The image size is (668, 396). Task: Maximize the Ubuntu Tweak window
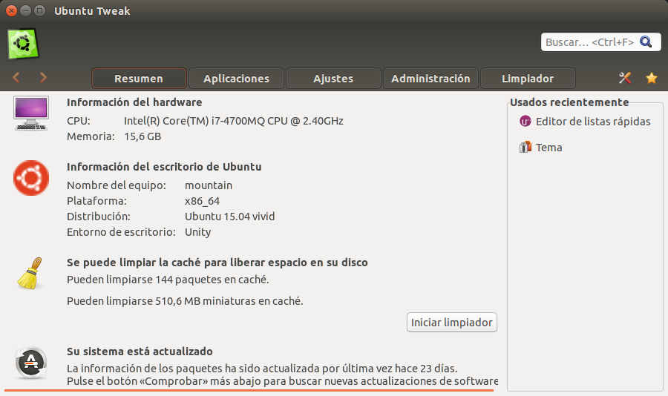click(x=39, y=11)
